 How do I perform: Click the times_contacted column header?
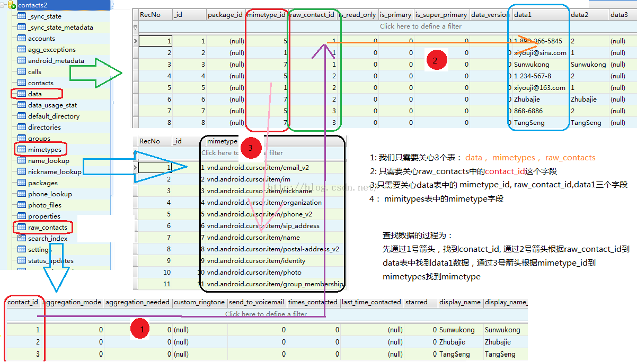[313, 302]
